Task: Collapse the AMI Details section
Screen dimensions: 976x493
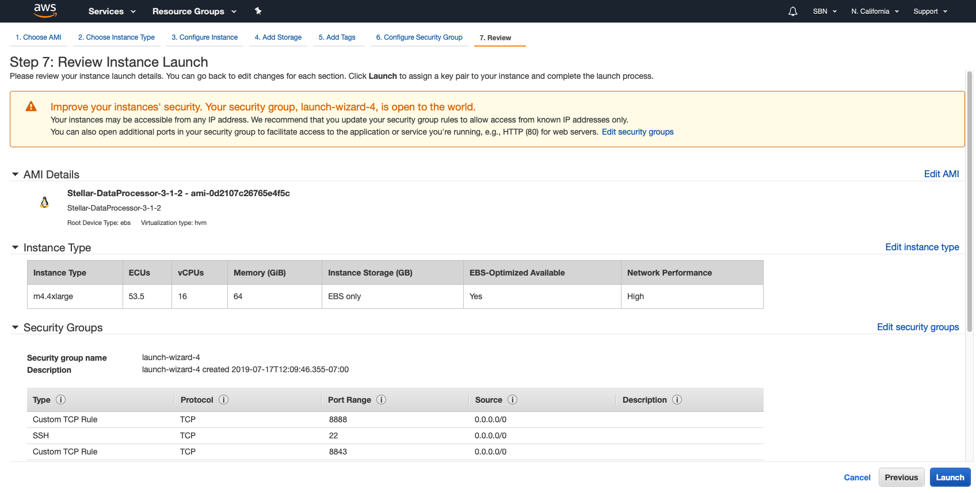Action: (x=16, y=174)
